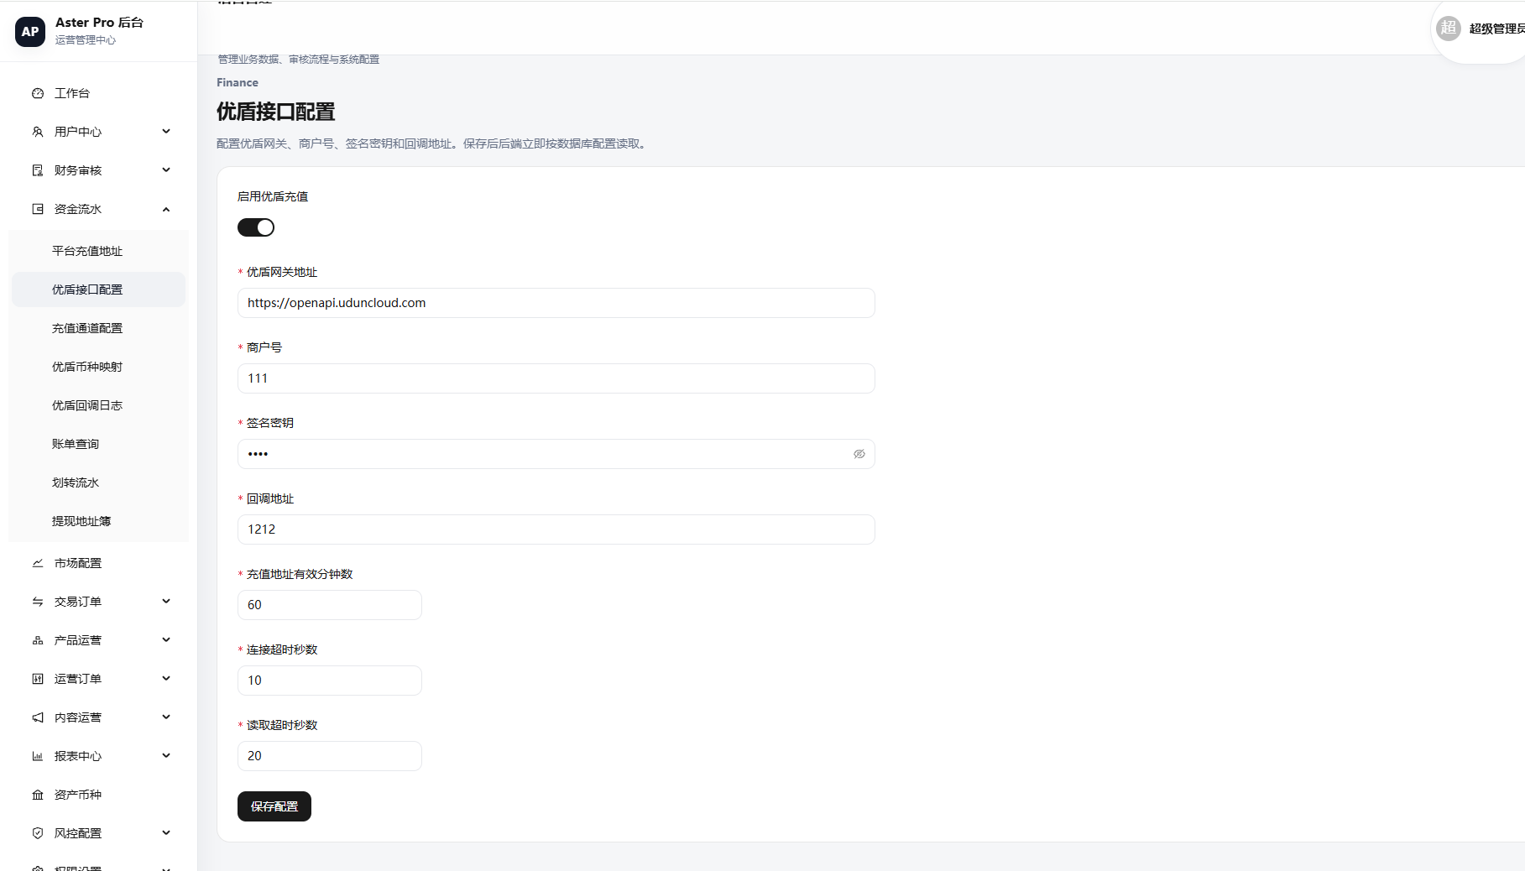Viewport: 1525px width, 871px height.
Task: Open 平台充值地址 submenu item
Action: click(98, 251)
